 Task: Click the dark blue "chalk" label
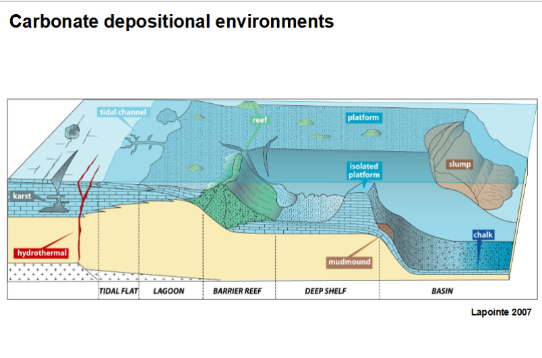(x=483, y=234)
